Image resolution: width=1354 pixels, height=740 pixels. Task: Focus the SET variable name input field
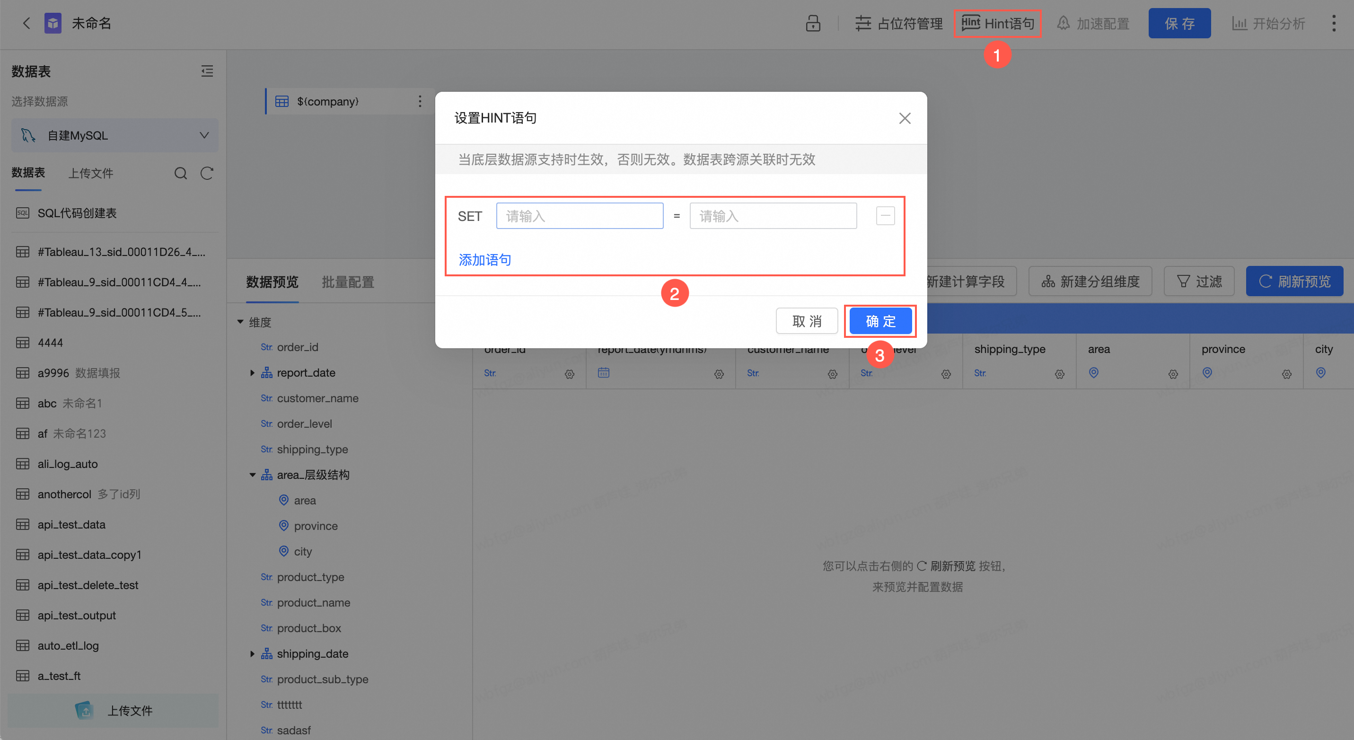click(579, 216)
